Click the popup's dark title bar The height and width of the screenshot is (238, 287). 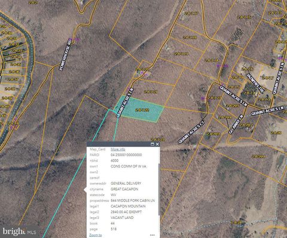pos(119,144)
